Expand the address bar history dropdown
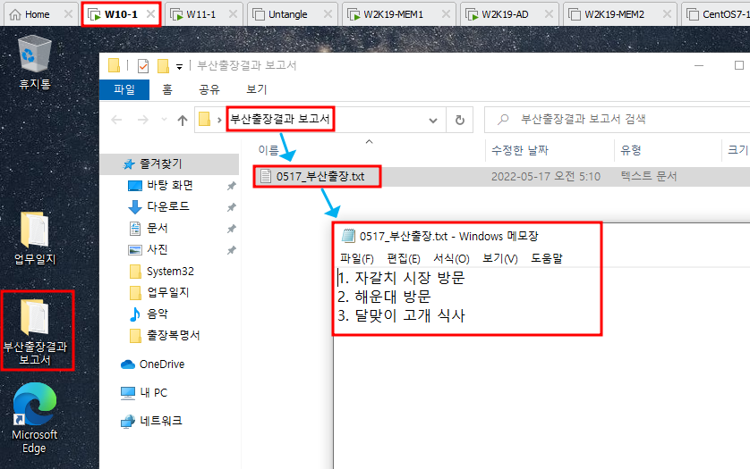 coord(433,120)
